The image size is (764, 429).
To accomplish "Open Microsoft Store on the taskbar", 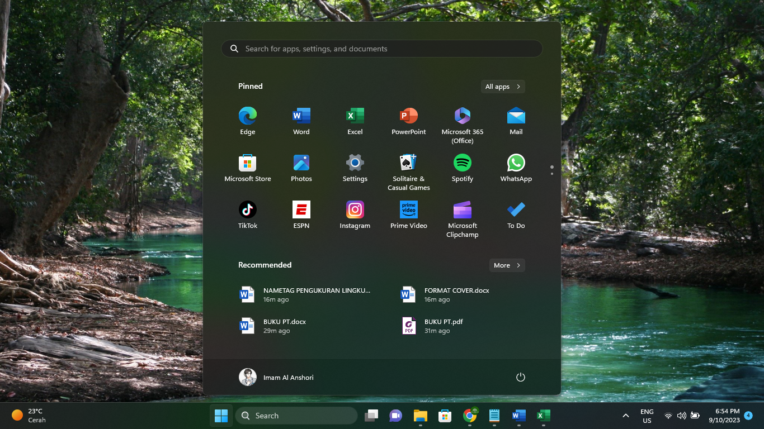I will pos(445,416).
